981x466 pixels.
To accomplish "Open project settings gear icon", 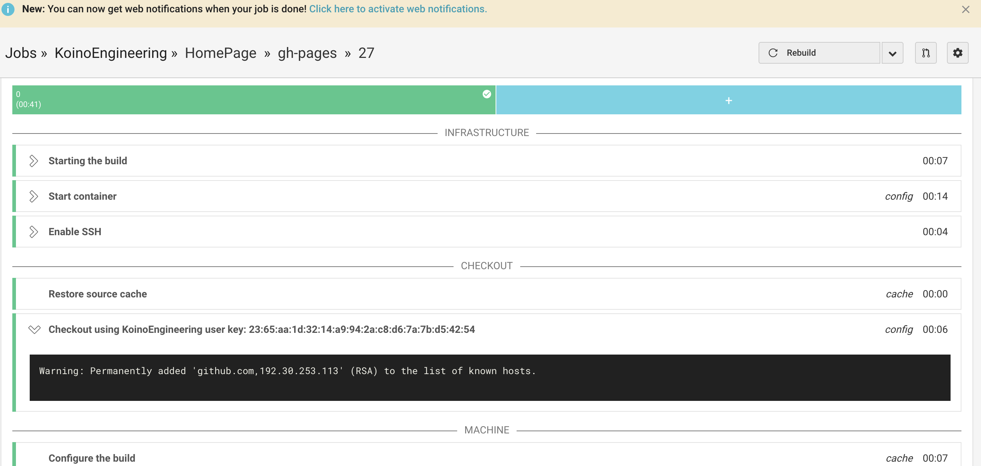I will coord(958,53).
